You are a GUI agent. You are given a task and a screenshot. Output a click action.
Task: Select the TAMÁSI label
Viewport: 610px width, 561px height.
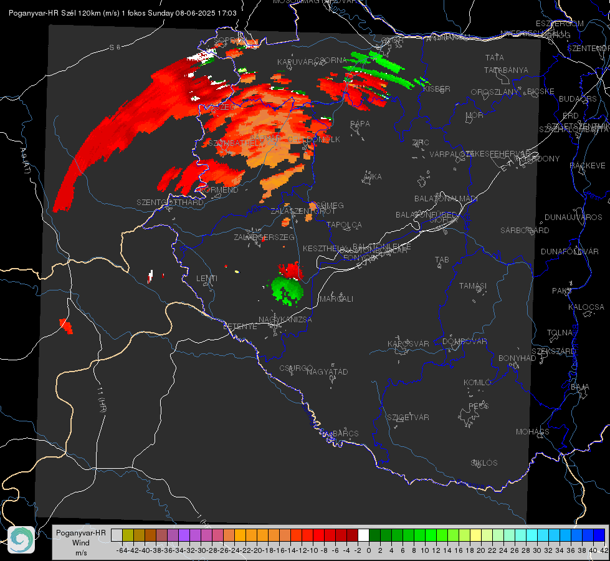[473, 285]
